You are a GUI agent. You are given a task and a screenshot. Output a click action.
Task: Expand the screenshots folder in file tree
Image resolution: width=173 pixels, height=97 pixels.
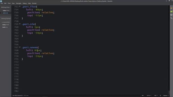coord(5,22)
